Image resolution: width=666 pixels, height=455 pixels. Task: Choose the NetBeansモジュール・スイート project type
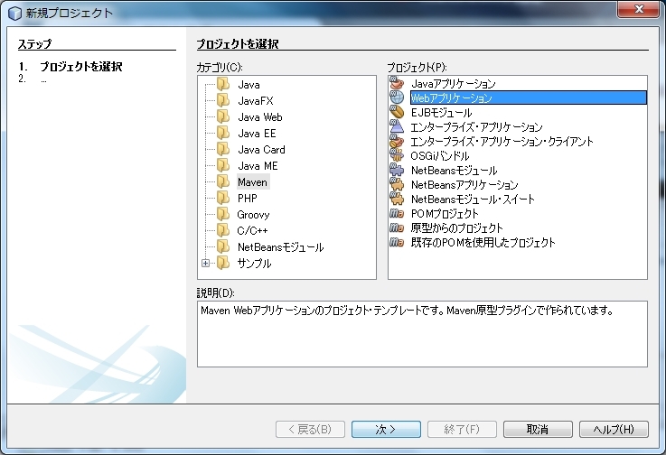(473, 199)
